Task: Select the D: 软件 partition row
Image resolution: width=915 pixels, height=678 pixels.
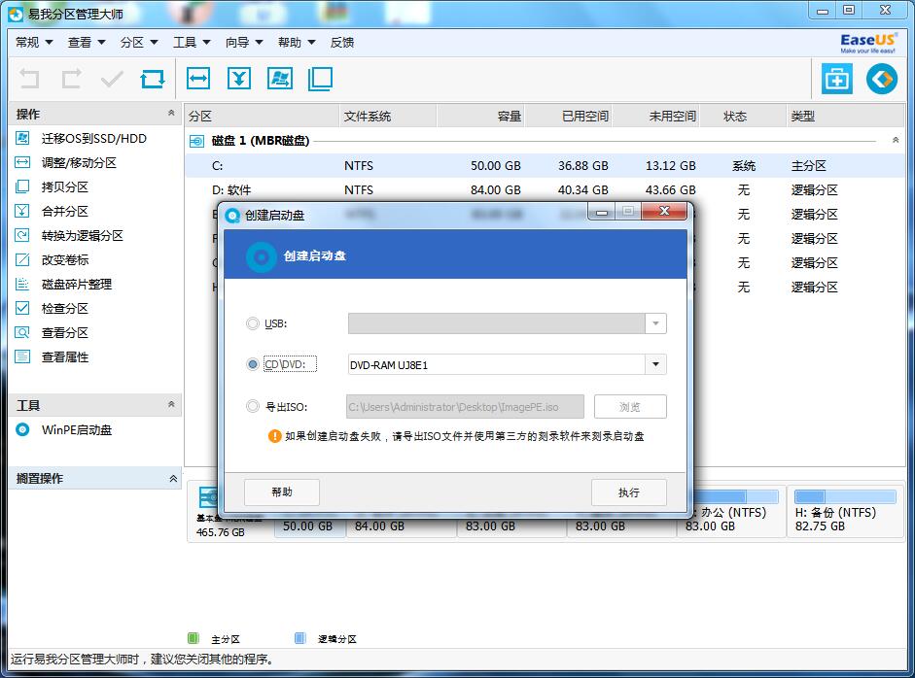Action: (545, 190)
